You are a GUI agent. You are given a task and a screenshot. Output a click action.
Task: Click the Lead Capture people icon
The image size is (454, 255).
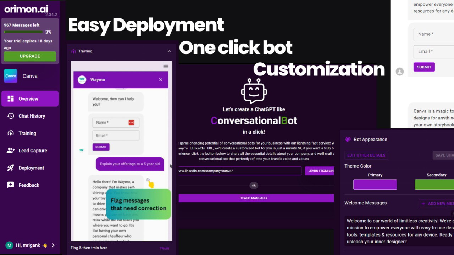click(11, 151)
